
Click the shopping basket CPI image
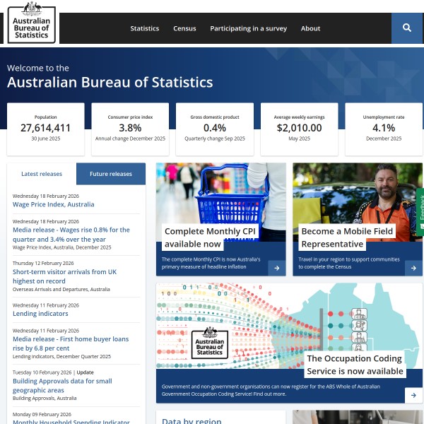220,194
